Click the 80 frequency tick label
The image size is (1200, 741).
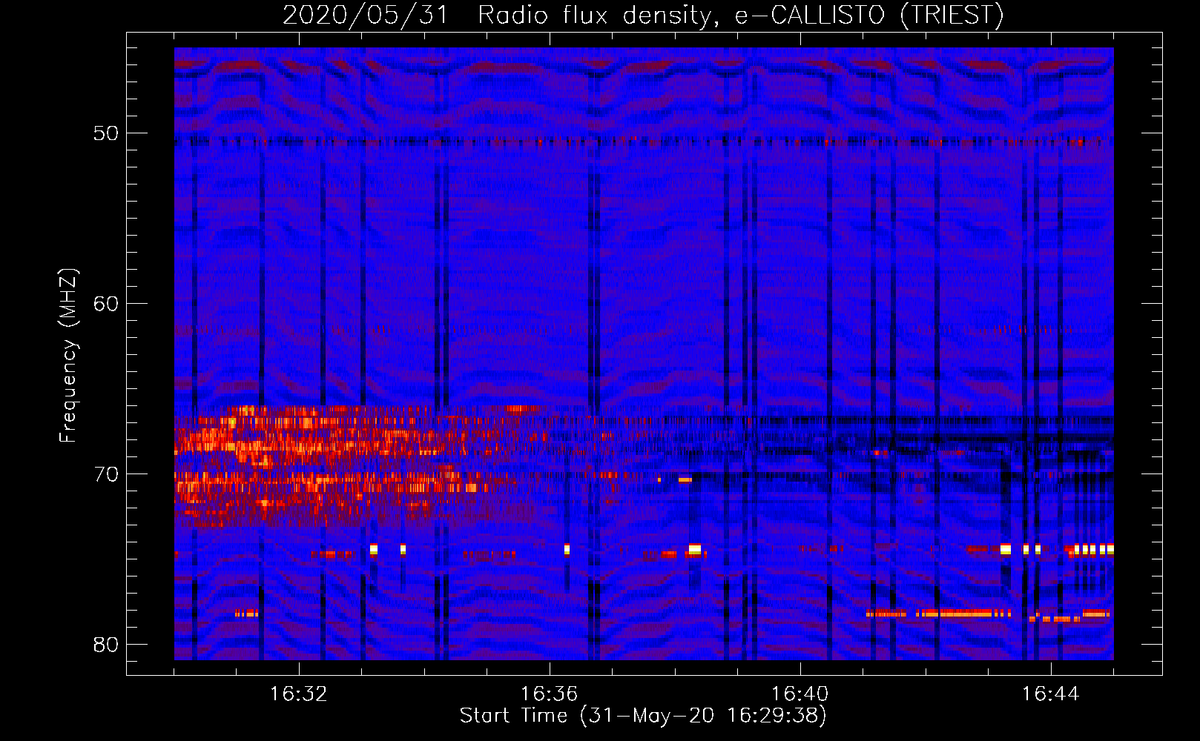106,645
